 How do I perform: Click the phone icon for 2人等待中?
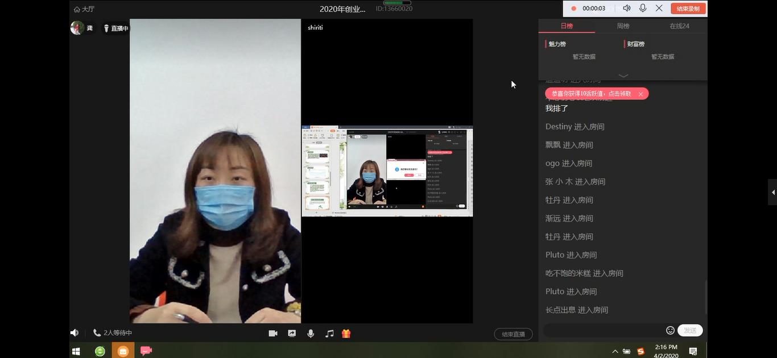97,333
